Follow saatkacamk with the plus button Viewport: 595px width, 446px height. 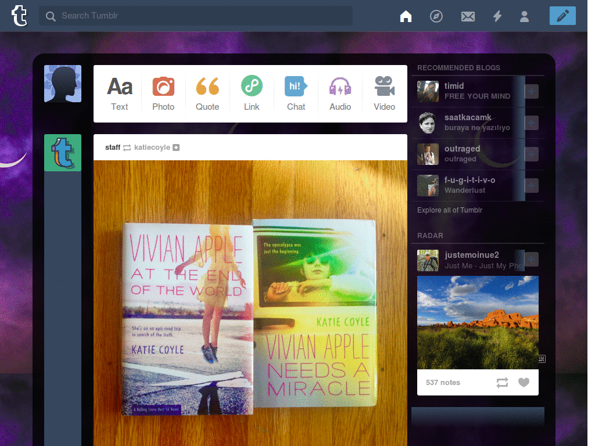coord(531,123)
